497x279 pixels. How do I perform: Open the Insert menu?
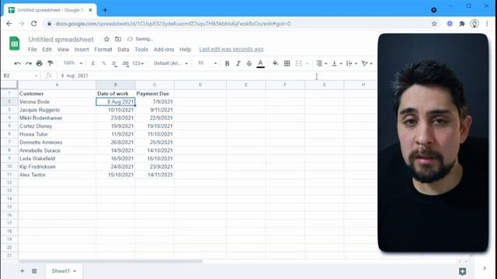(x=82, y=50)
